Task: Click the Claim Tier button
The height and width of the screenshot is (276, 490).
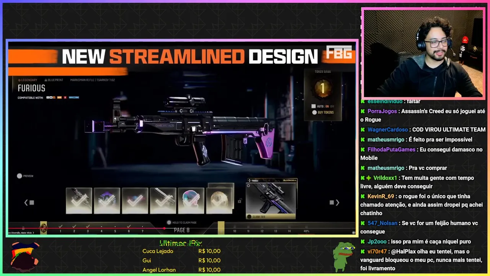Action: point(271,217)
